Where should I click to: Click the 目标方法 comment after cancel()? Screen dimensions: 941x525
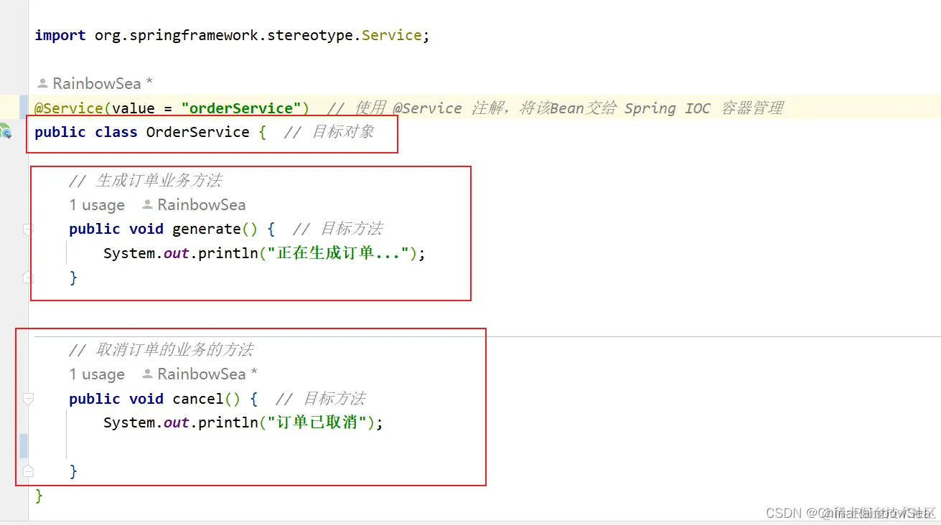pos(321,399)
